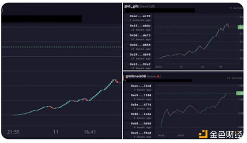This screenshot has width=247, height=143.
Task: Select wallet address 0x5e...d774
Action: tap(141, 105)
